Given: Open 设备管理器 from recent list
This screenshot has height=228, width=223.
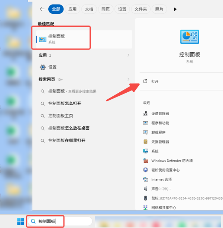Looking at the screenshot, I should tap(160, 113).
